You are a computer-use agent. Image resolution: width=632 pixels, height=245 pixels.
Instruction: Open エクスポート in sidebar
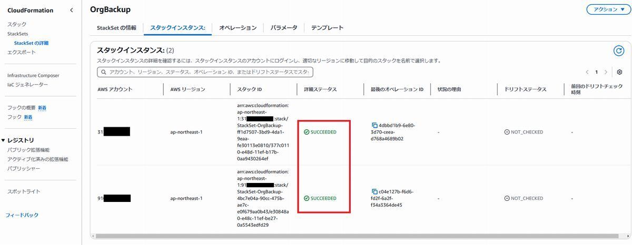[x=22, y=52]
